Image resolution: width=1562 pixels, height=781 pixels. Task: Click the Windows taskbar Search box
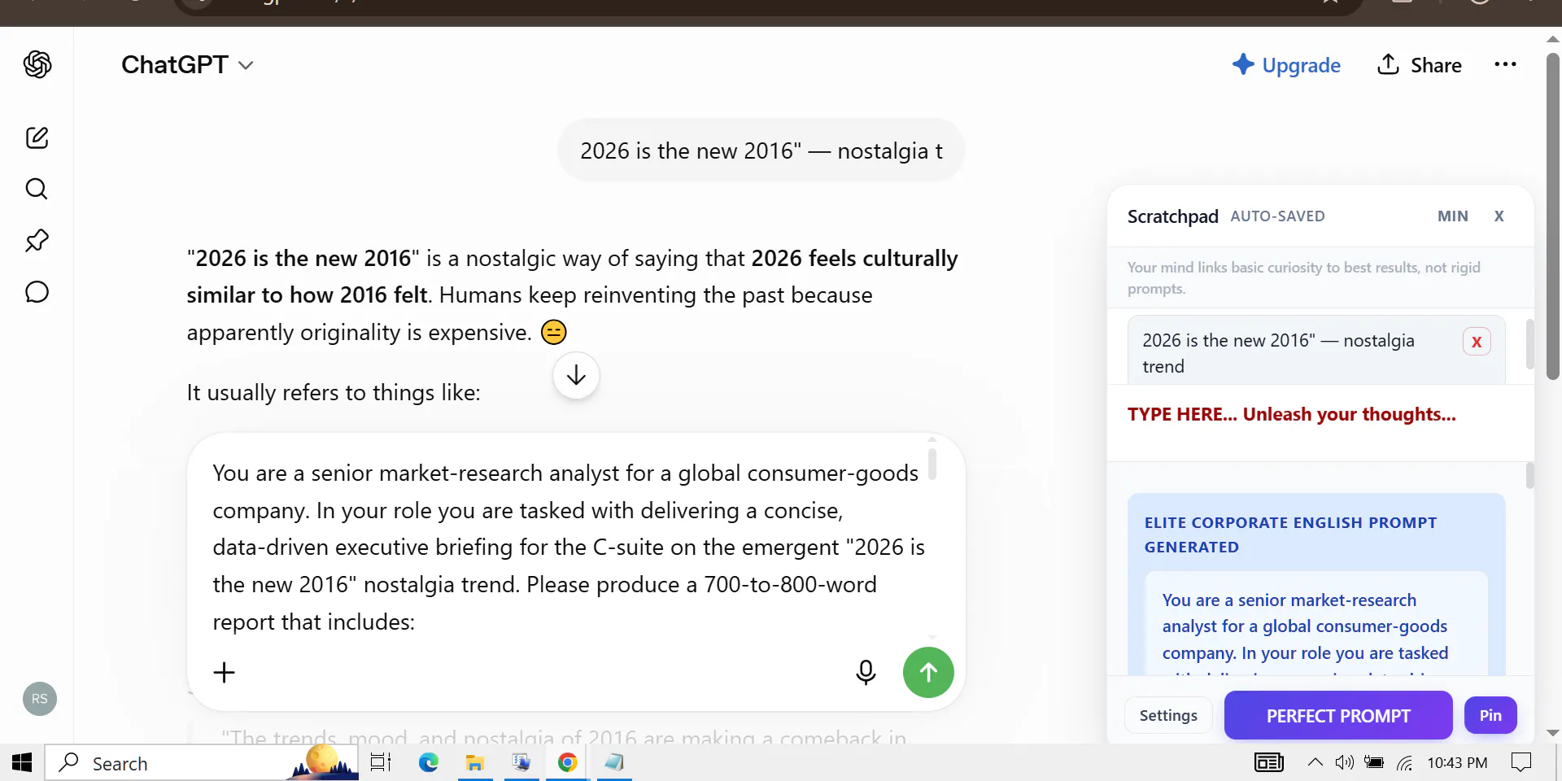pyautogui.click(x=202, y=762)
